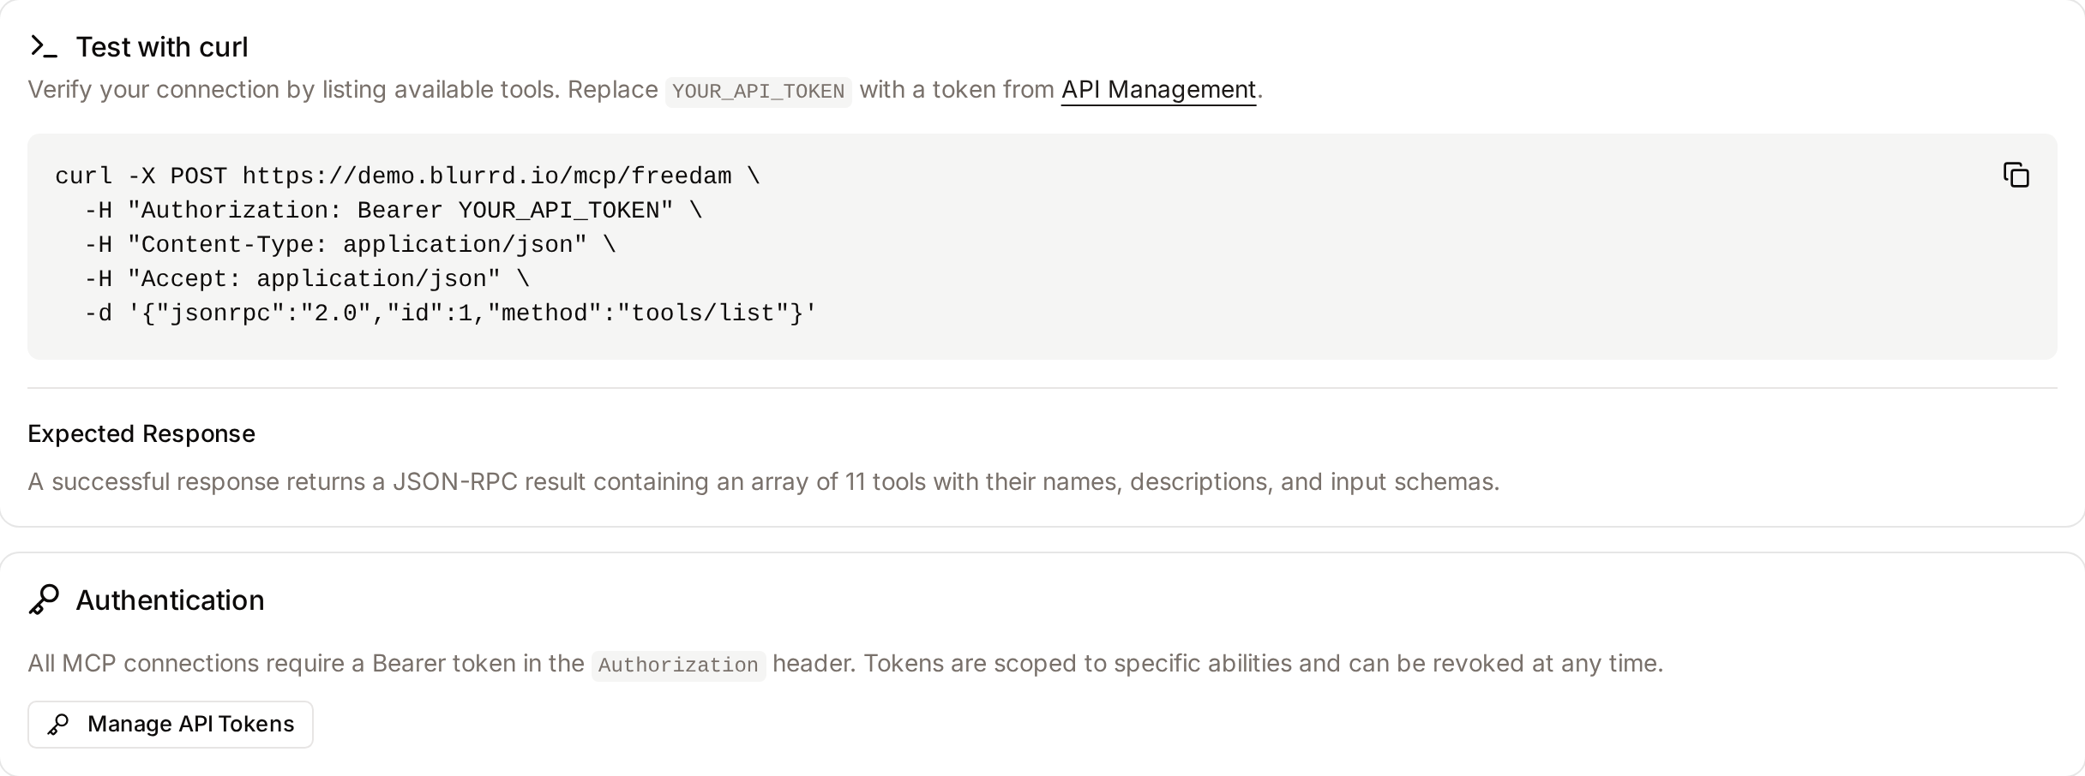Click the Verify your connection description text

[645, 90]
